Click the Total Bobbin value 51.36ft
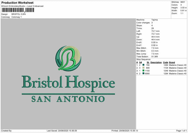 tap(154, 56)
